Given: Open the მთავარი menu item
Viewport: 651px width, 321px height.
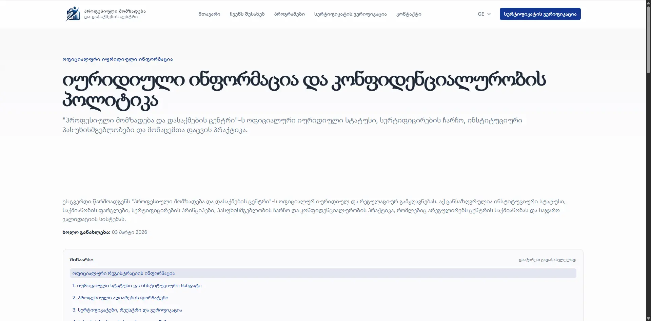Looking at the screenshot, I should coord(209,14).
